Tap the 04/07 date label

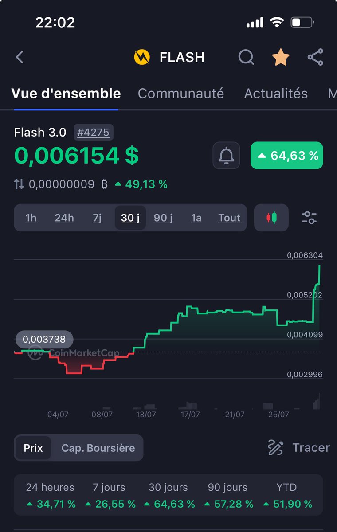tap(58, 415)
